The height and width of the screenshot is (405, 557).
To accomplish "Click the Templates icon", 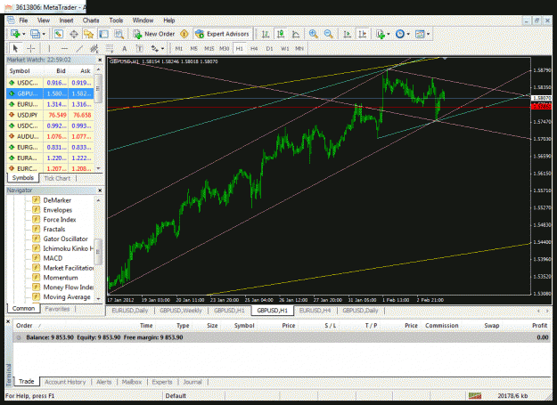I will (x=420, y=34).
